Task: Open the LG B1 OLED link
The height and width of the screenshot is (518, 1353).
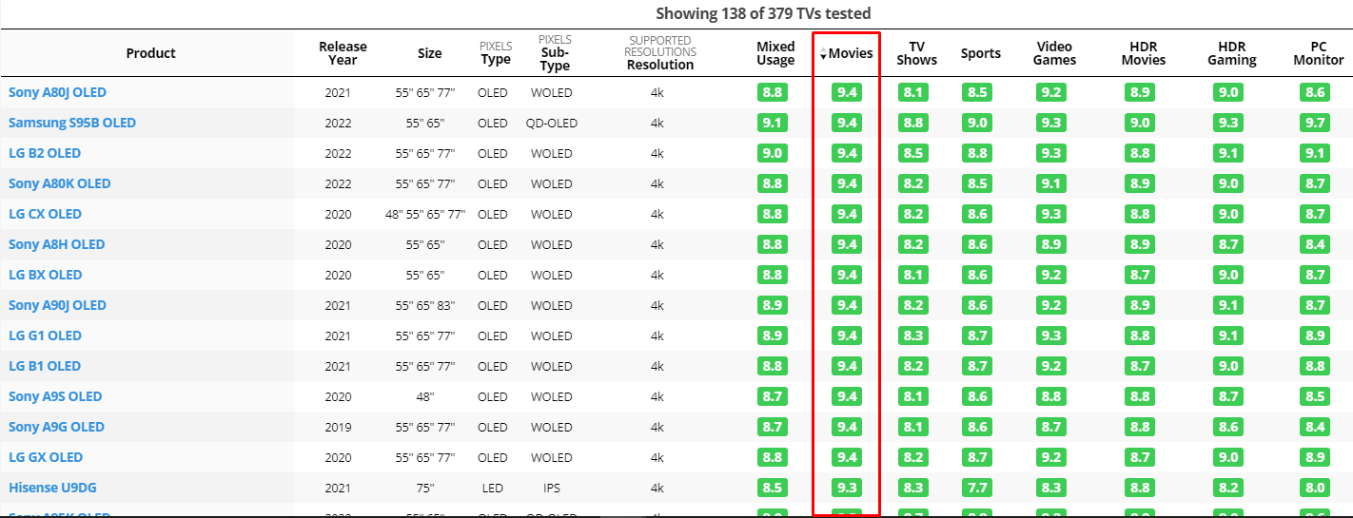Action: click(45, 366)
